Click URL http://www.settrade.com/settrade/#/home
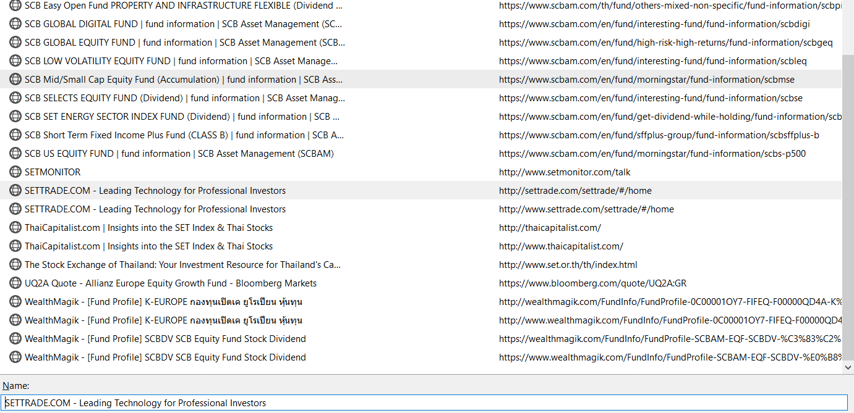 point(586,209)
